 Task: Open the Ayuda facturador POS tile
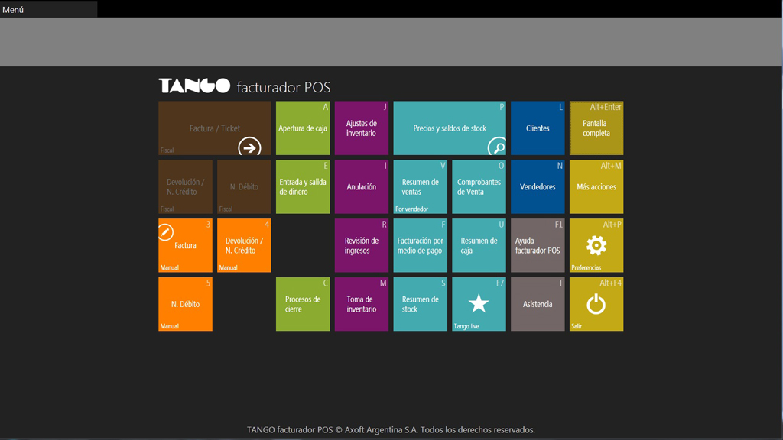(538, 245)
